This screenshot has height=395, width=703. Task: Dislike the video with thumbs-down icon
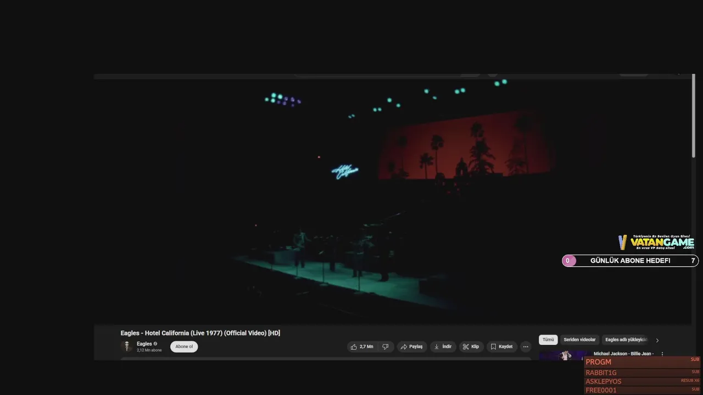386,347
